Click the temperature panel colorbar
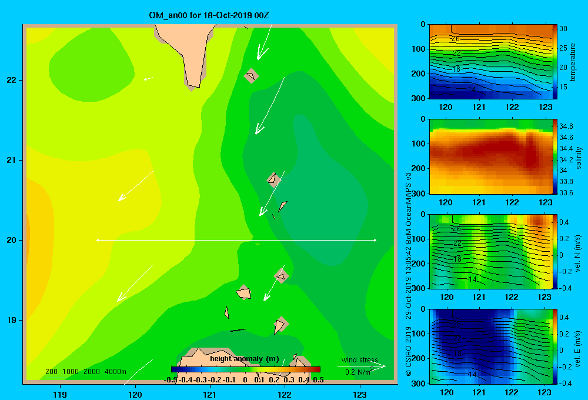588x400 pixels. pyautogui.click(x=555, y=62)
